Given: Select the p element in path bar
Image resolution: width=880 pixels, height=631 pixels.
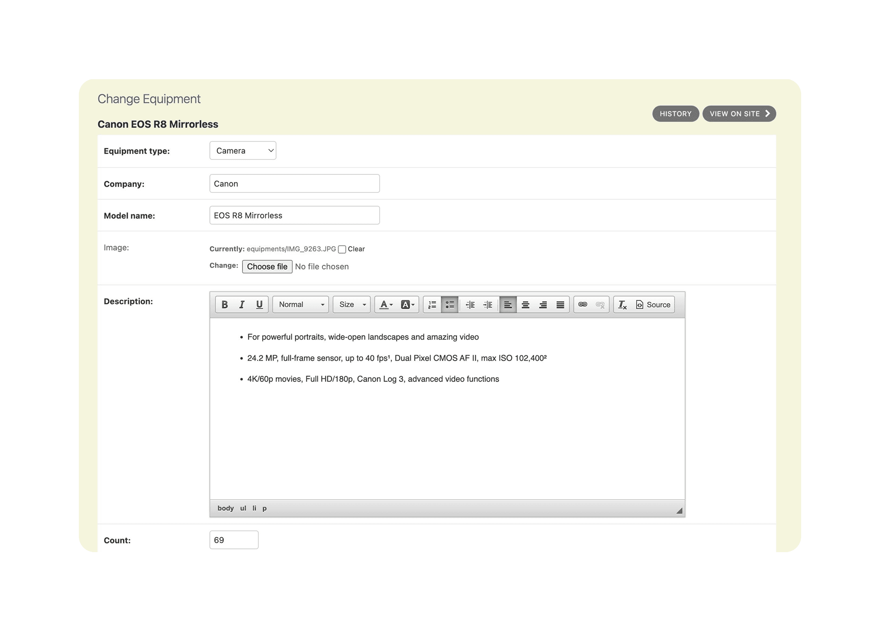Looking at the screenshot, I should click(265, 508).
